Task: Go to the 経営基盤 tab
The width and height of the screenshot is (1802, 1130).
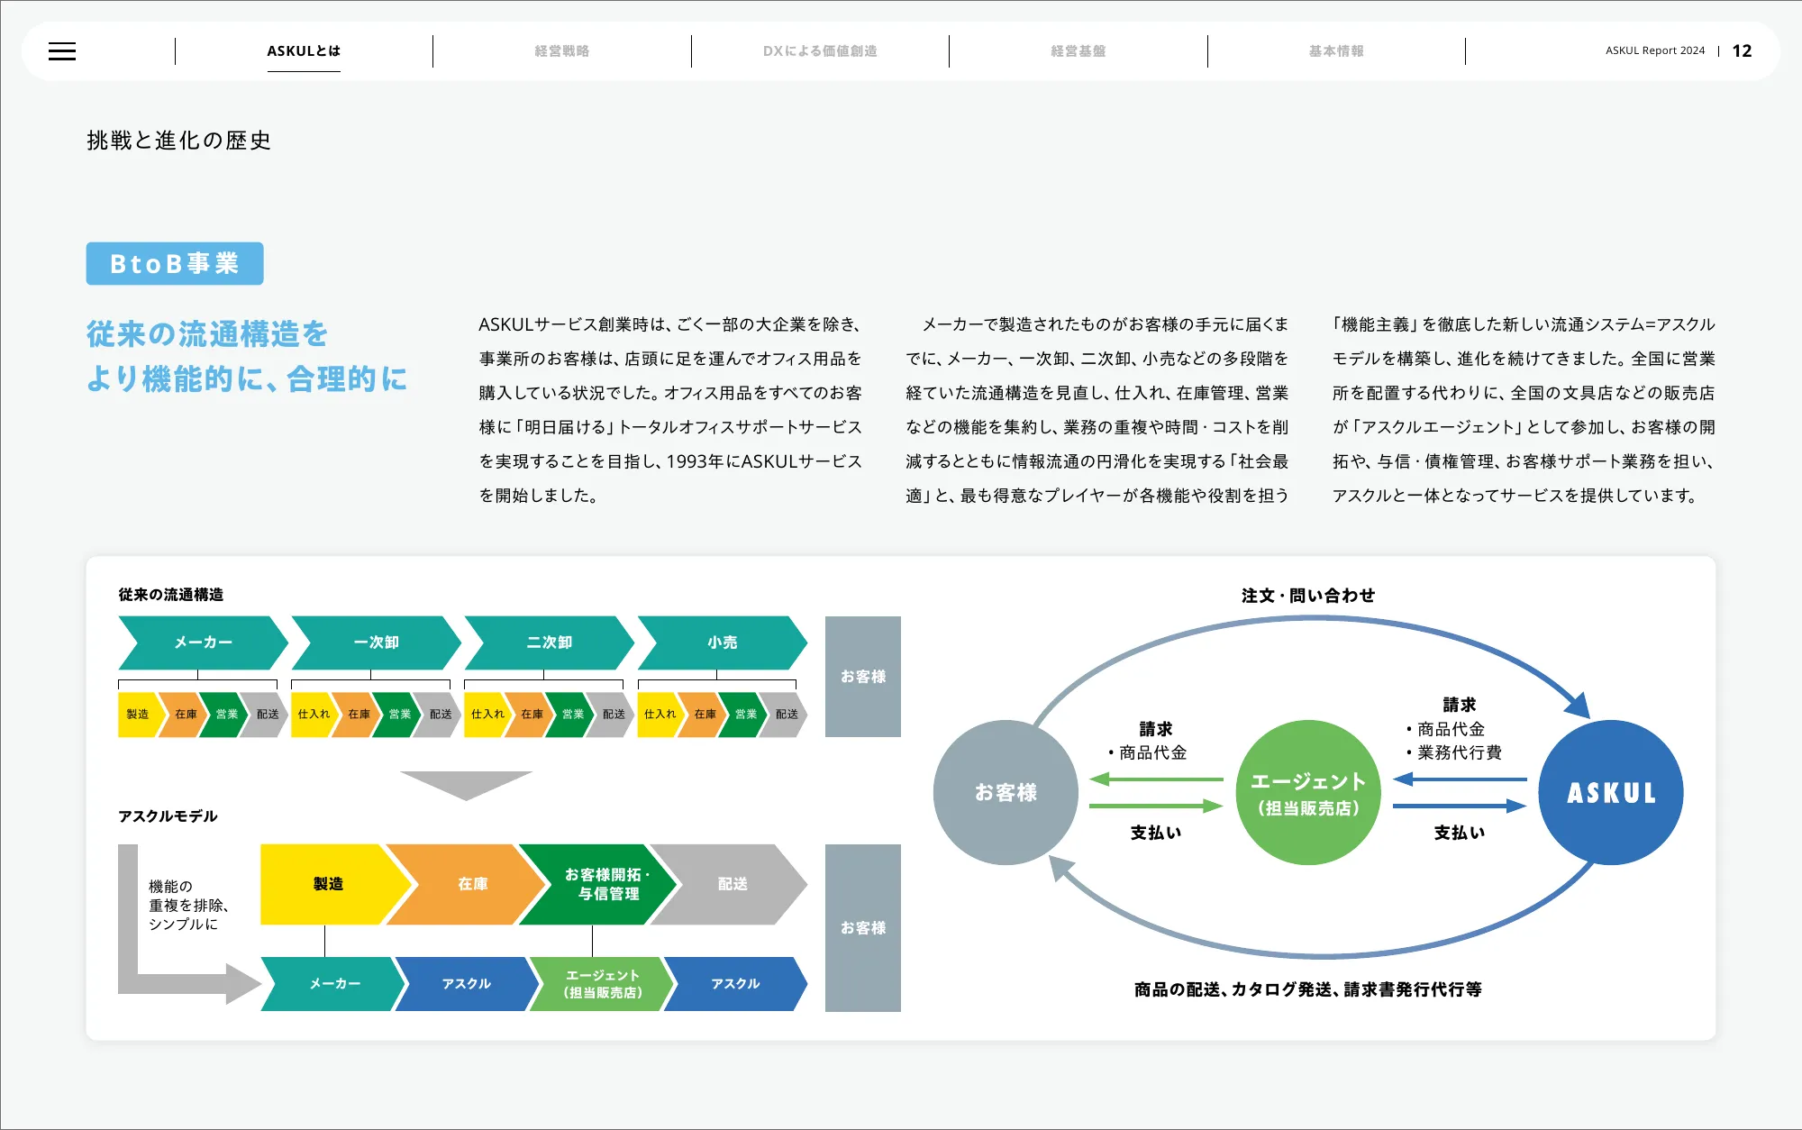Action: tap(1078, 51)
